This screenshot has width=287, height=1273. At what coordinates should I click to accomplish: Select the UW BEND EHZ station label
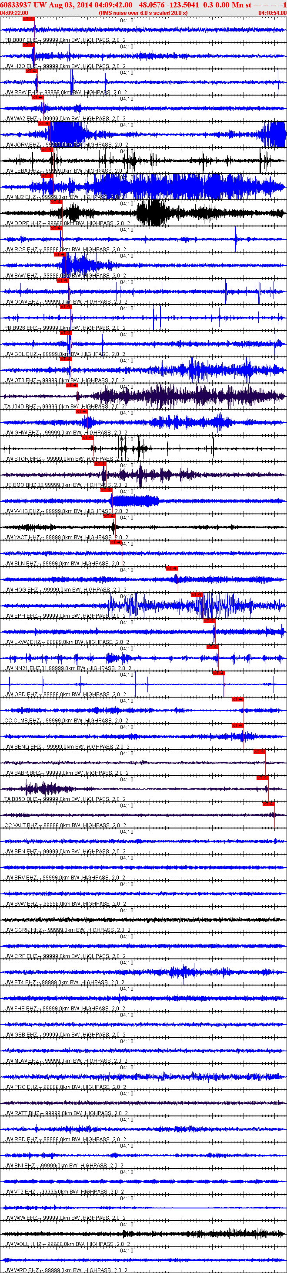(x=67, y=747)
